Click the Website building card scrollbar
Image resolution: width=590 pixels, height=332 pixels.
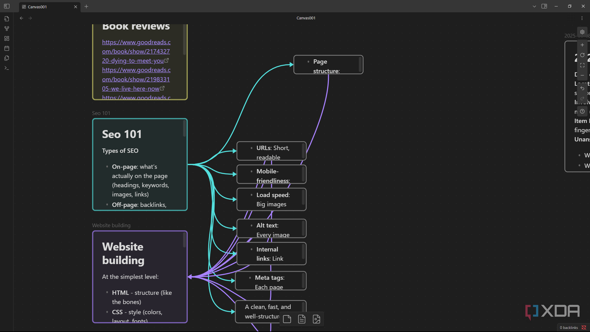[184, 240]
